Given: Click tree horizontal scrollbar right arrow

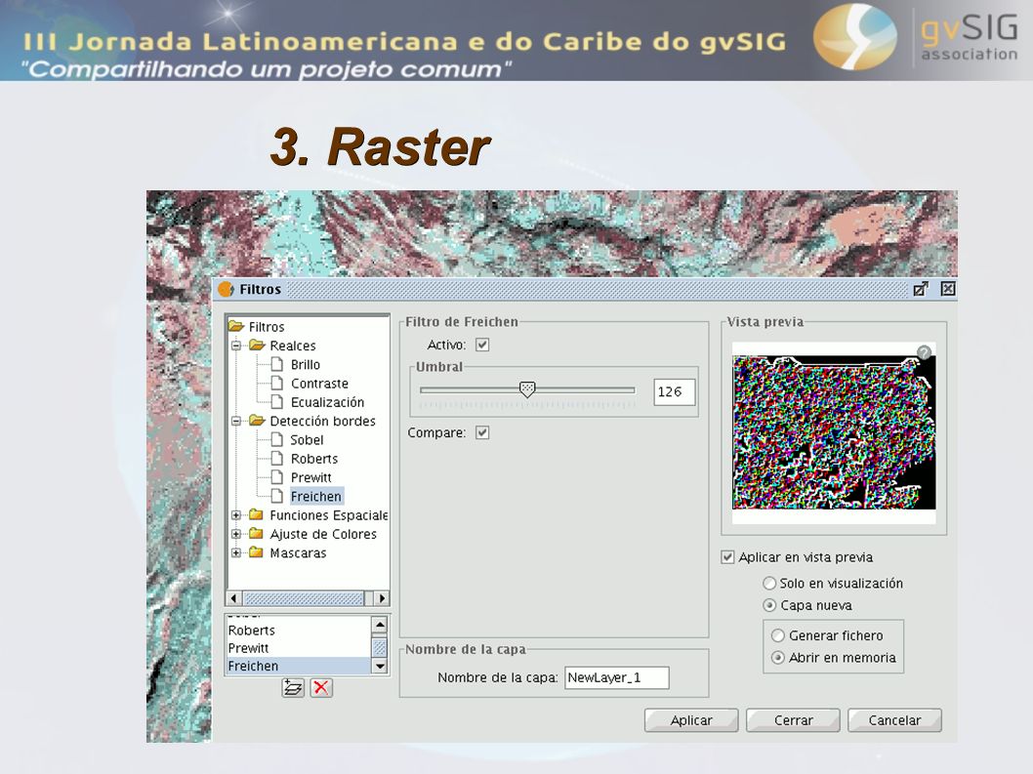Looking at the screenshot, I should (382, 598).
